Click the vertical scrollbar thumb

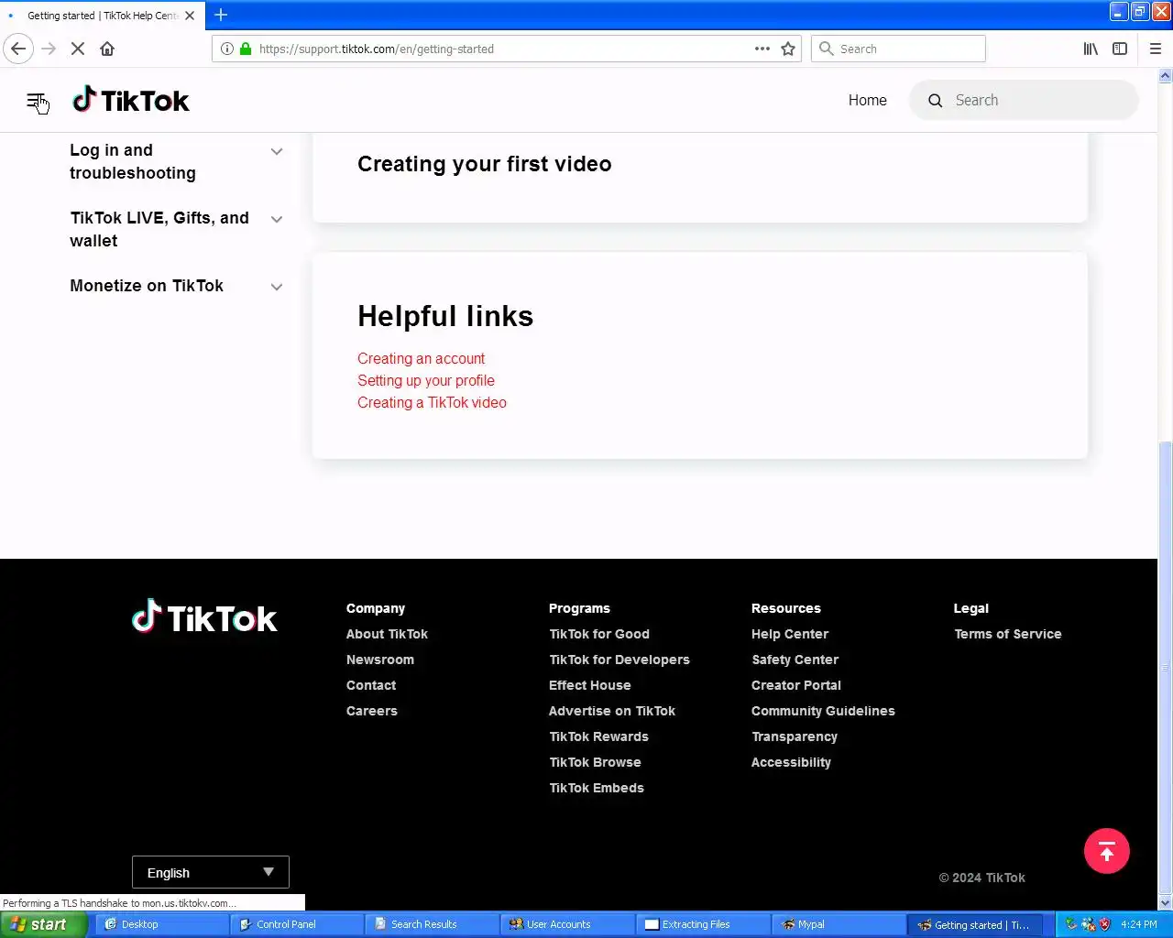tap(1165, 669)
